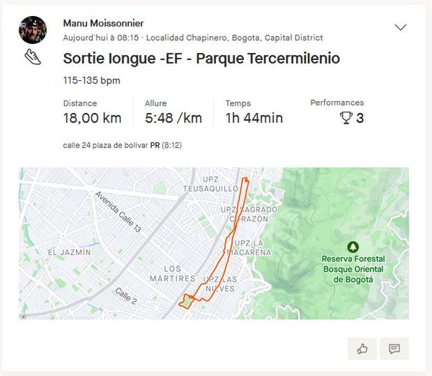The image size is (432, 376).
Task: Open comments with the speech bubble button
Action: [394, 349]
